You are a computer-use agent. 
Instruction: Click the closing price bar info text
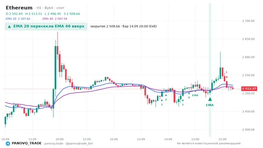123,26
